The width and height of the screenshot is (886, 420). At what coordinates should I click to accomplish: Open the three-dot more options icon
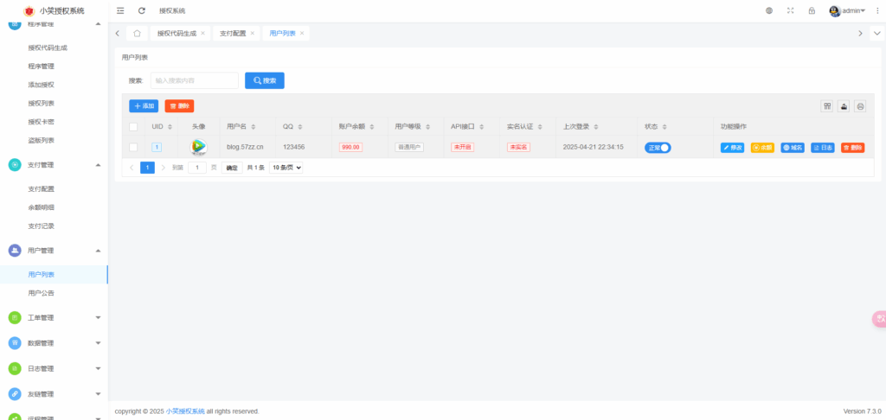(x=877, y=10)
